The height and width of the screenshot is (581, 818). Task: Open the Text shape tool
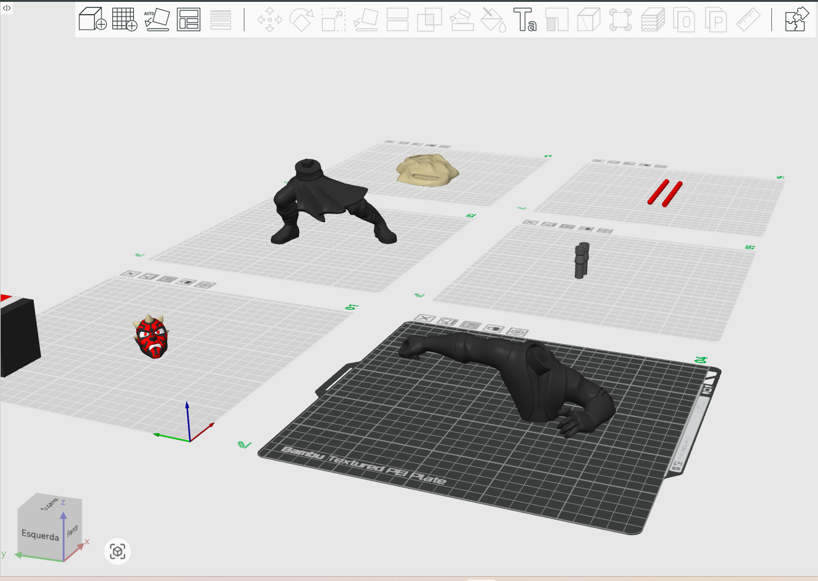click(x=525, y=20)
